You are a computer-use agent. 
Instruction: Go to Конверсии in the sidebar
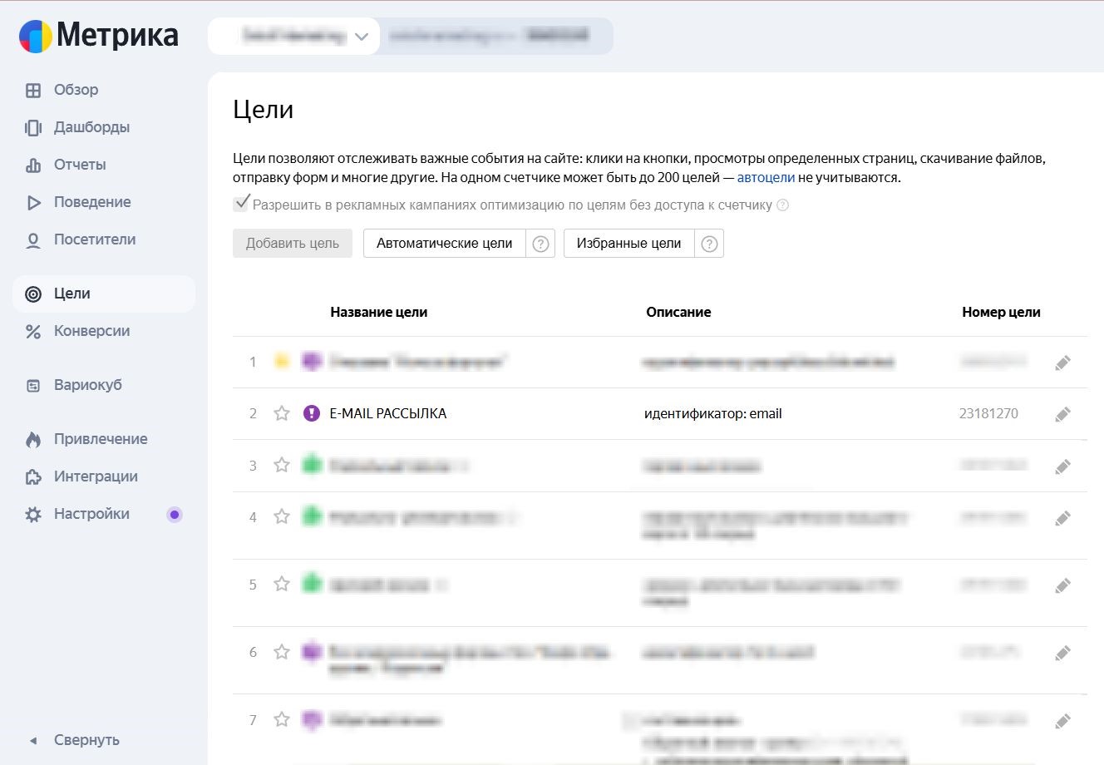(x=91, y=331)
